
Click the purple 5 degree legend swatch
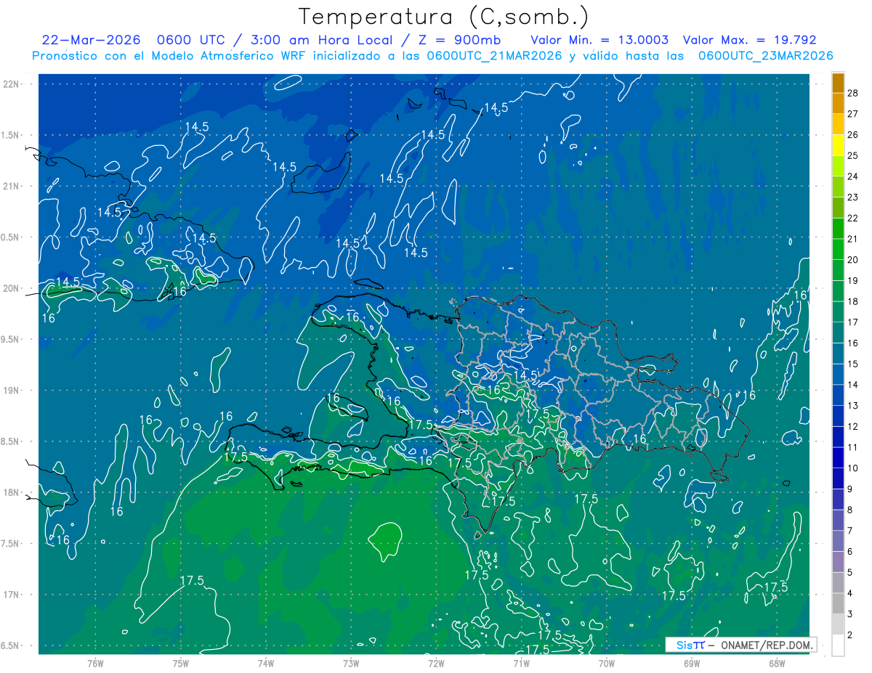point(838,562)
